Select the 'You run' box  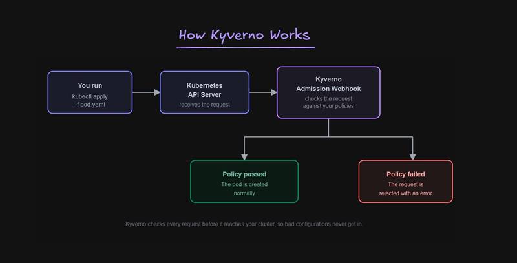click(x=90, y=92)
